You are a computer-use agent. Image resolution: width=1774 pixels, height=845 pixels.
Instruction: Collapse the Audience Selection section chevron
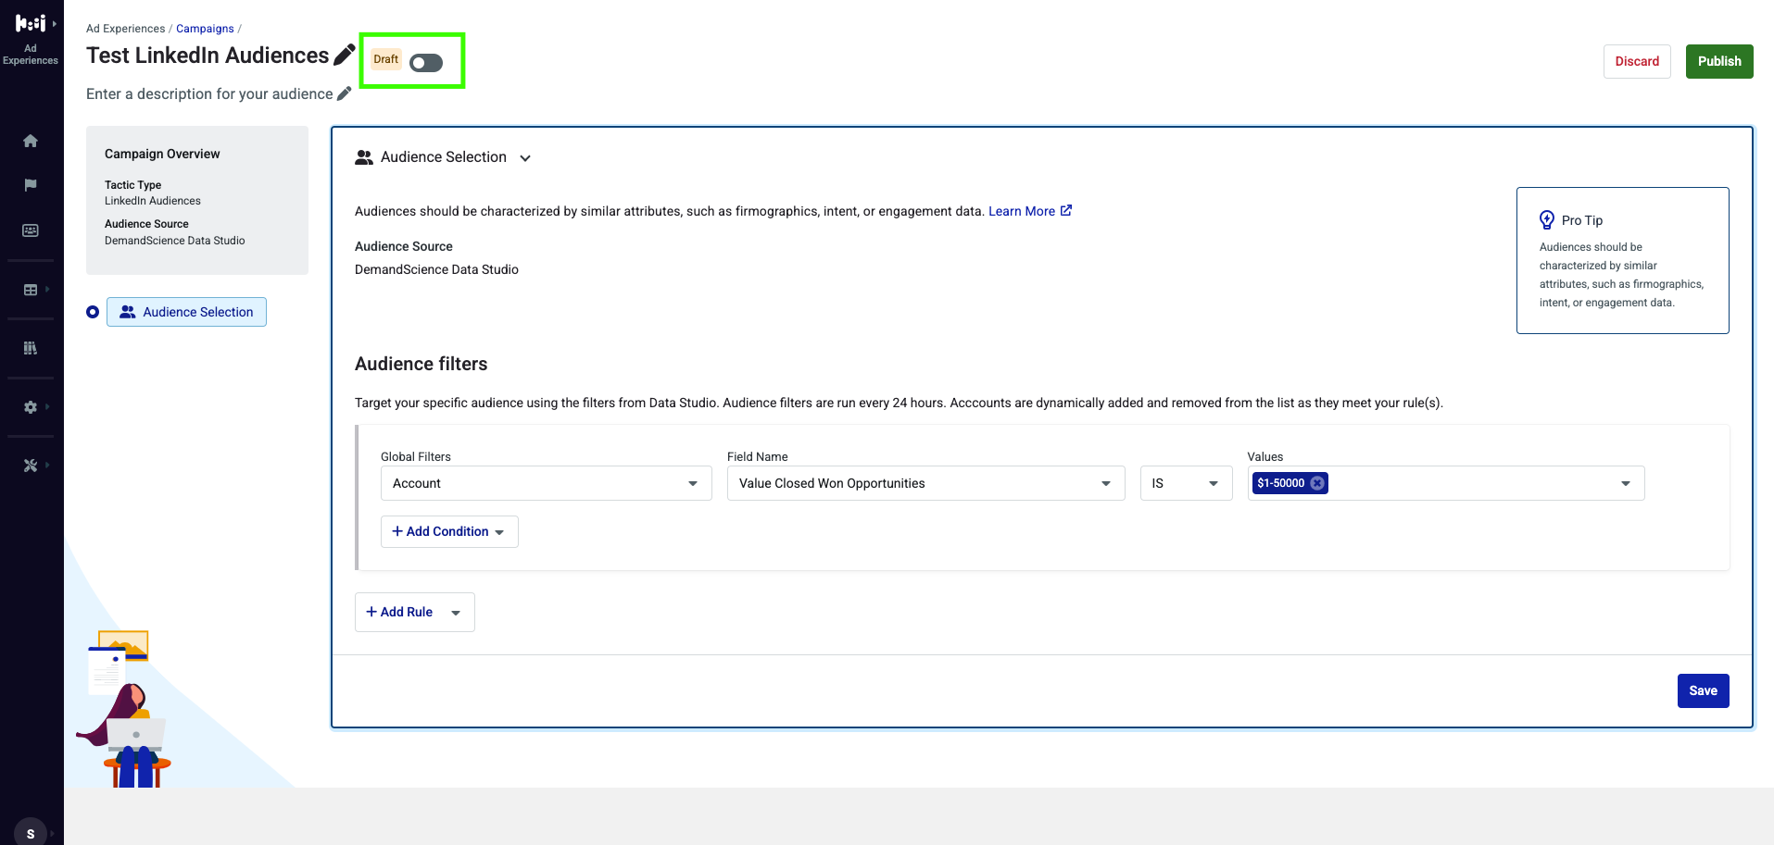525,158
